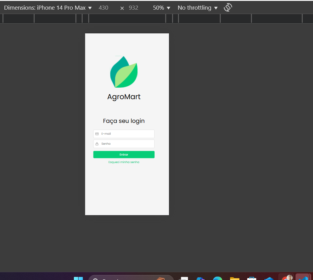Open File Explorer from the taskbar
313x280 pixels.
pyautogui.click(x=234, y=278)
